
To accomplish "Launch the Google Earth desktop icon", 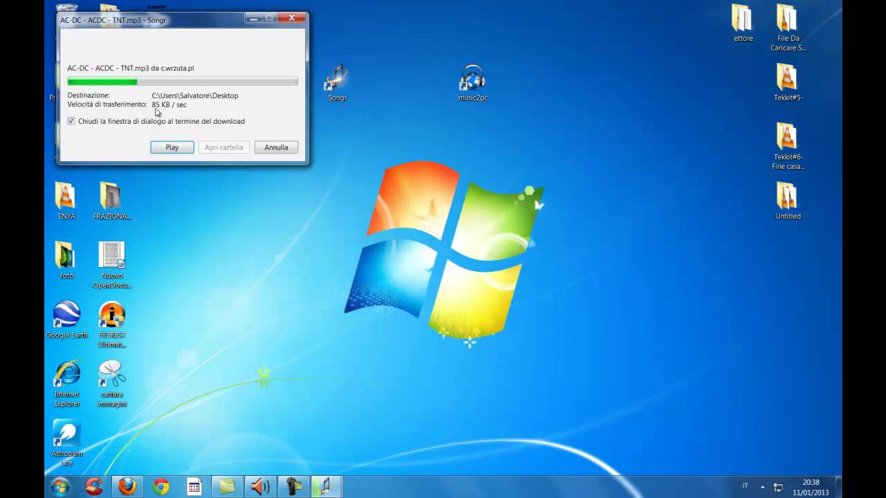I will pos(66,320).
